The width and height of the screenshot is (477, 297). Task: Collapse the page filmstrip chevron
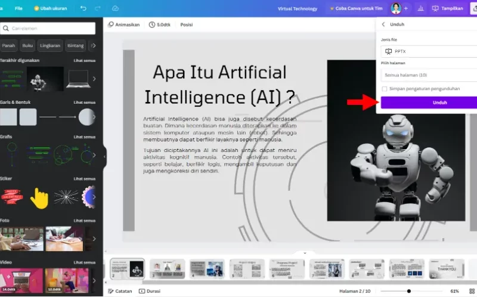click(305, 253)
